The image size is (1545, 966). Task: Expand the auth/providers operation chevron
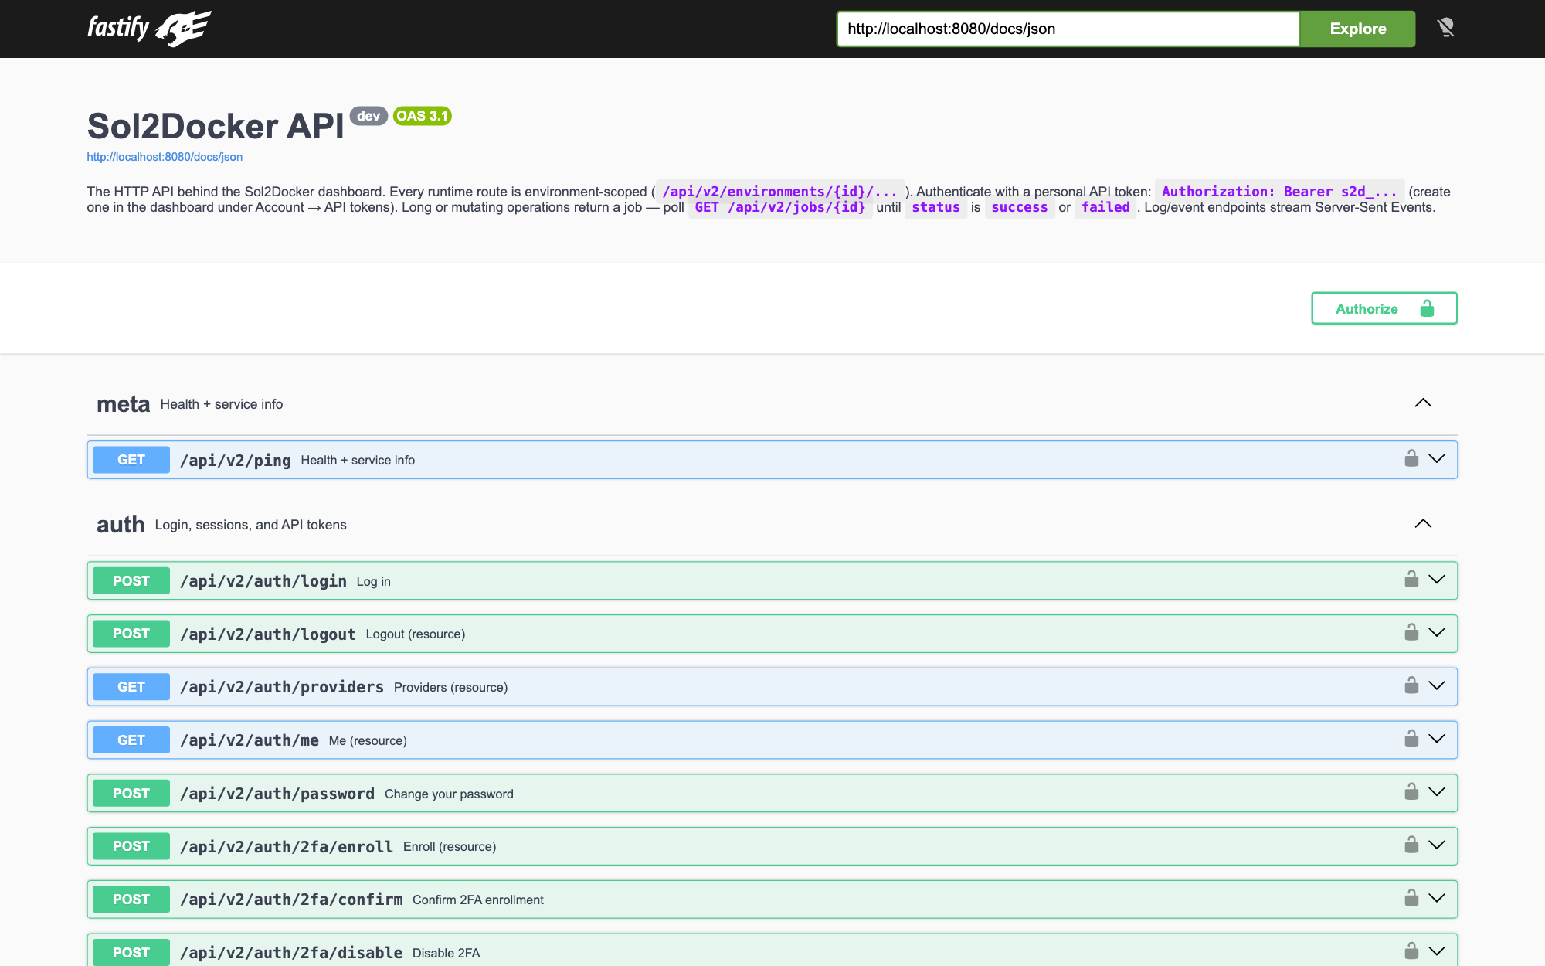[x=1437, y=686]
